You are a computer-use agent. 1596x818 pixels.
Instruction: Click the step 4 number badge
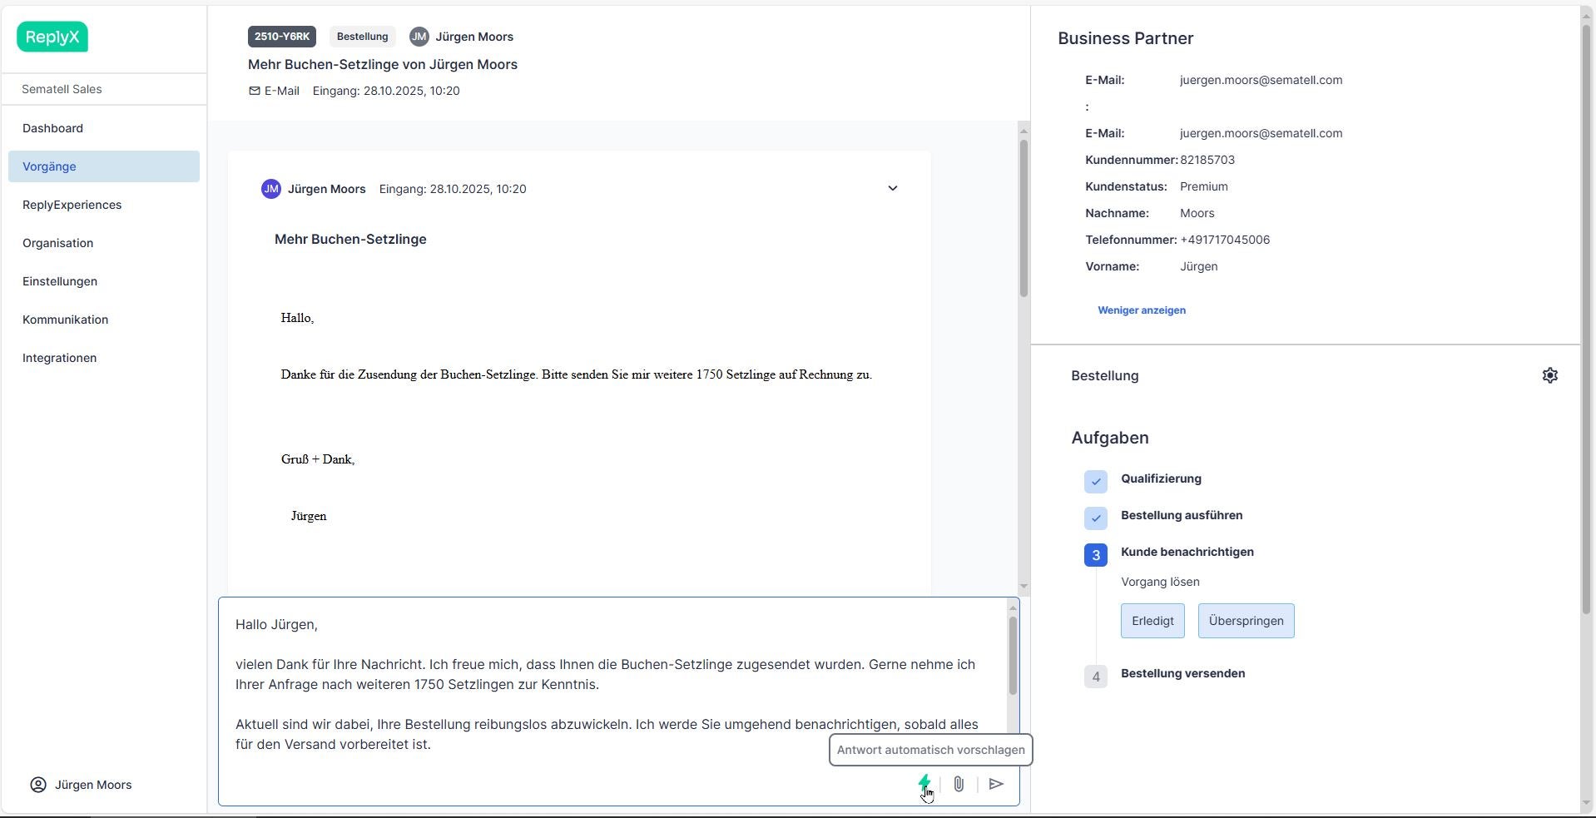coord(1096,677)
